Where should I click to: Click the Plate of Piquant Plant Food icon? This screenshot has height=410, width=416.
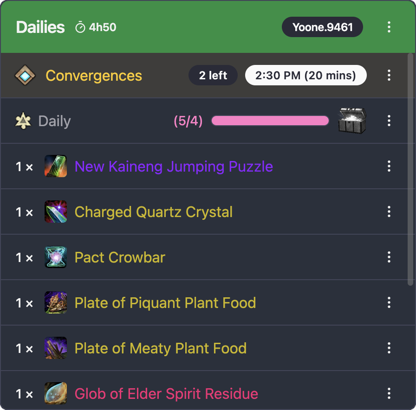coord(56,302)
